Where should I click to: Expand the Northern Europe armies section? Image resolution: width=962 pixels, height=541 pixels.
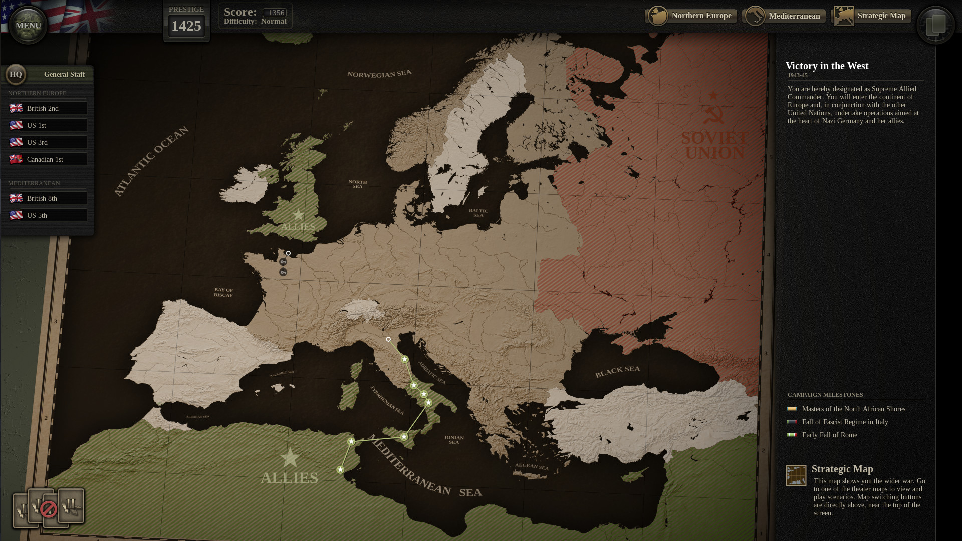click(37, 93)
